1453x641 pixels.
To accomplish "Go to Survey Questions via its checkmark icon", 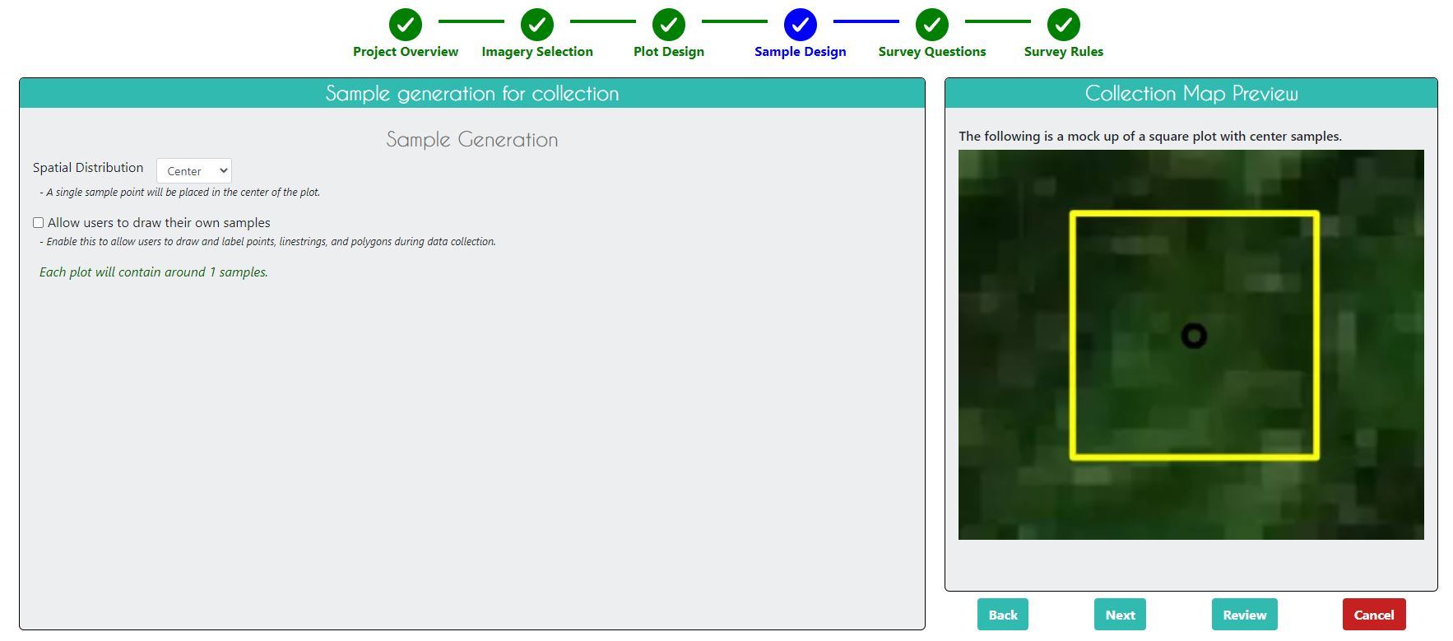I will pos(931,25).
